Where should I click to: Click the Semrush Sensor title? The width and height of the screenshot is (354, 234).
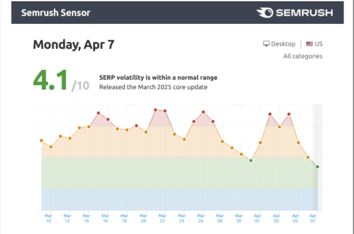tap(56, 13)
